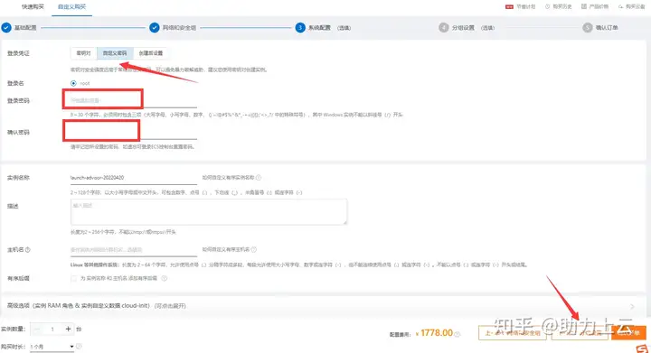
Task: Click the chevron at the right of 高级选项
Action: [632, 306]
